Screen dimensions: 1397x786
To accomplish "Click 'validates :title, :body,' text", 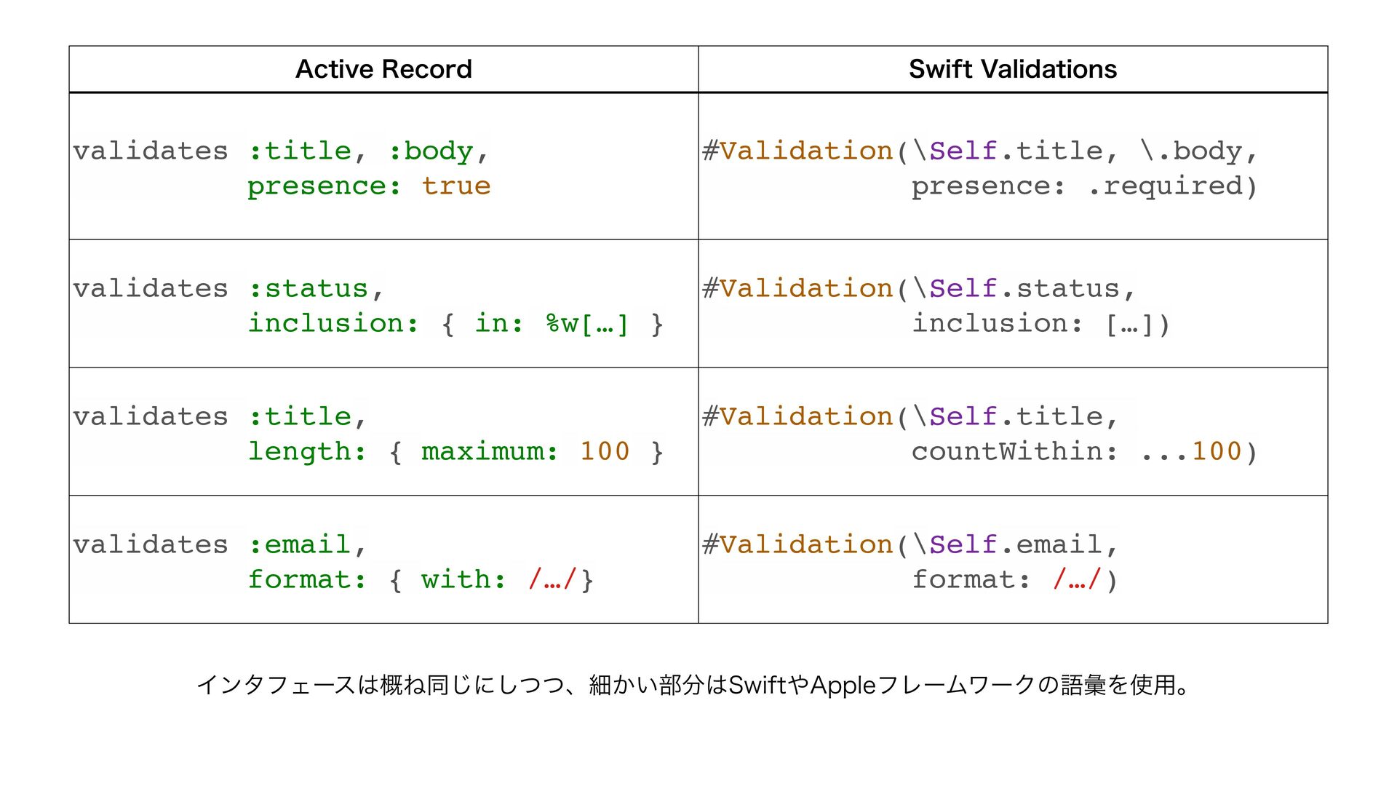I will (x=281, y=151).
